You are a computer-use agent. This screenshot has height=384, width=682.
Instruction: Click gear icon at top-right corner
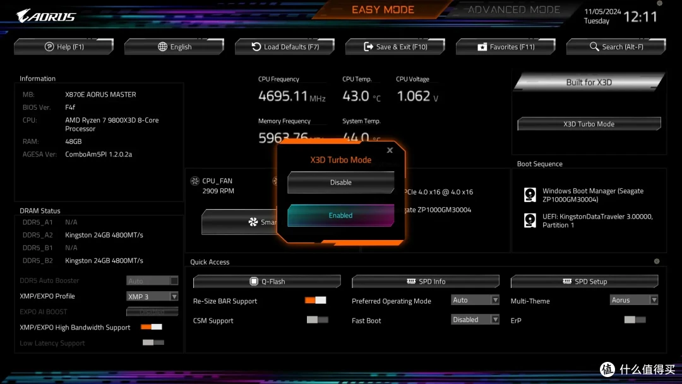659,3
